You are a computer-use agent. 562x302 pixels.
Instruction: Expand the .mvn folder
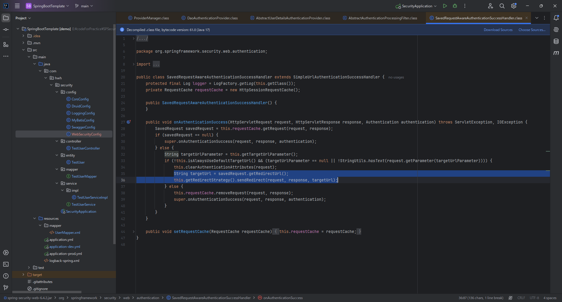(23, 43)
